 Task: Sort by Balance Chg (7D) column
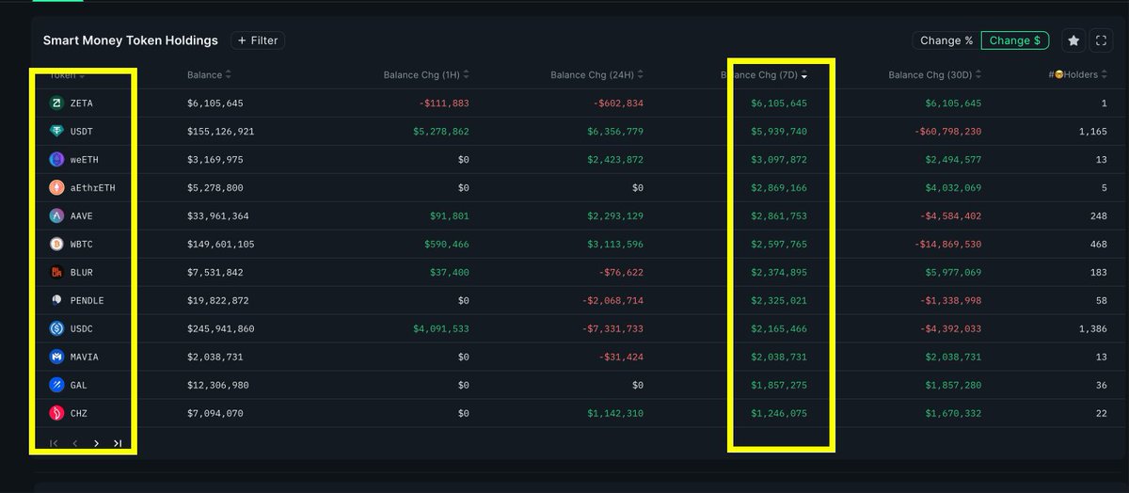[766, 74]
